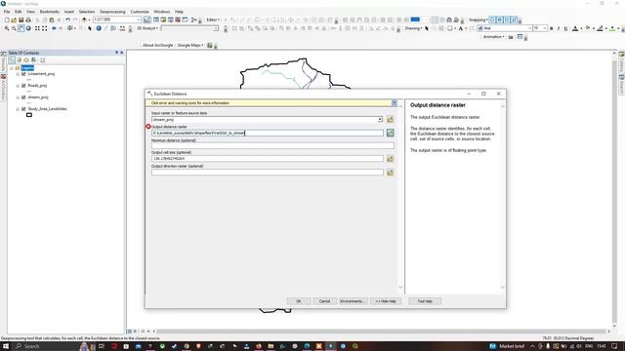Image resolution: width=625 pixels, height=351 pixels.
Task: Toggle Edge Snapping in the Snapping toolbar
Action: (514, 19)
